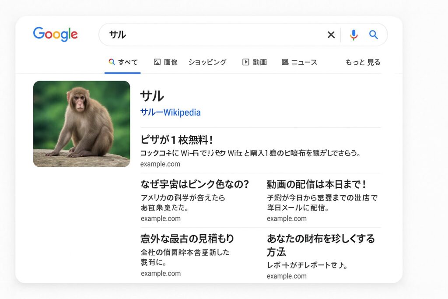Click the play icon beside 動画
Viewport: 448px width, 299px height.
point(245,62)
